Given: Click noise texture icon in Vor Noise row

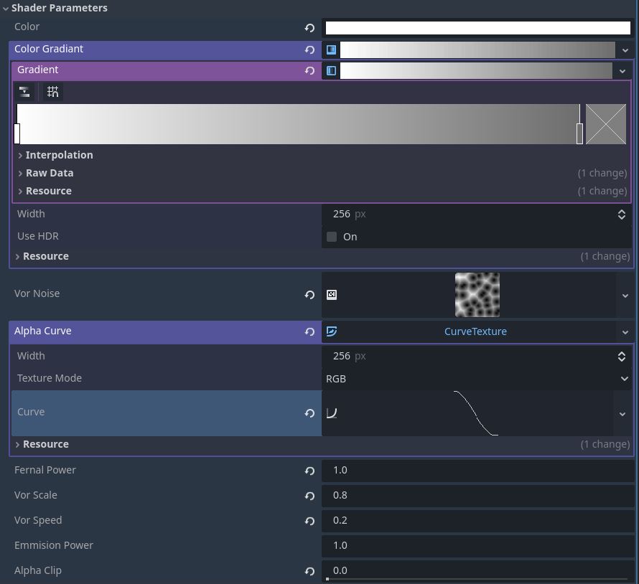Looking at the screenshot, I should click(x=332, y=294).
